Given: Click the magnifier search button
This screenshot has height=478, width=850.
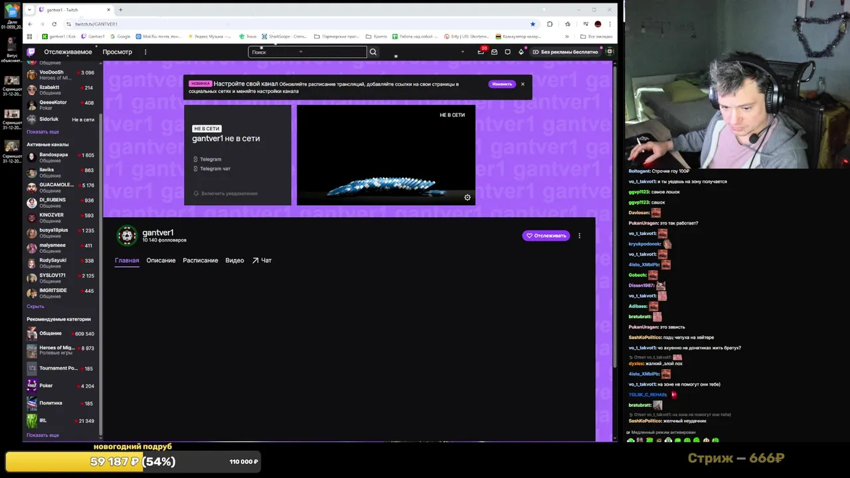Looking at the screenshot, I should click(x=373, y=52).
